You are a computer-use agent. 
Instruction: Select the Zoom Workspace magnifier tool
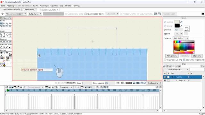(x=4, y=47)
